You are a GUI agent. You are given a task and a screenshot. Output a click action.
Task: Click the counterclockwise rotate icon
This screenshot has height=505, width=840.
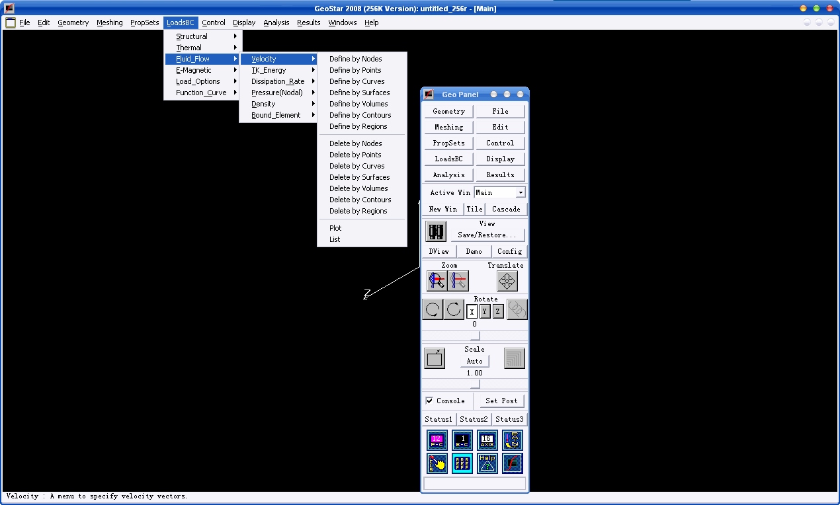tap(433, 309)
